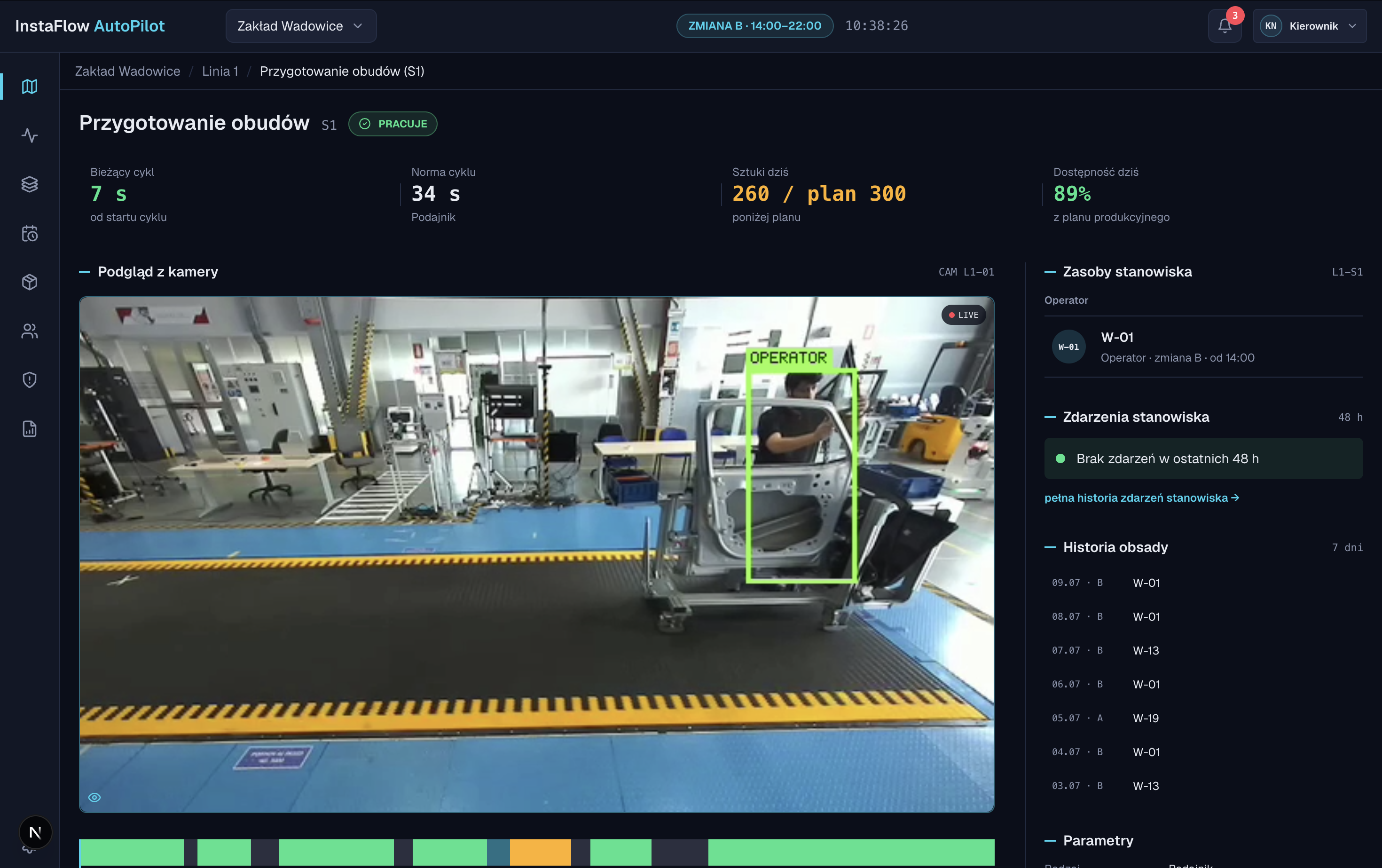Click the InstaFlow AutoPilot logo
Image resolution: width=1382 pixels, height=868 pixels.
(89, 26)
